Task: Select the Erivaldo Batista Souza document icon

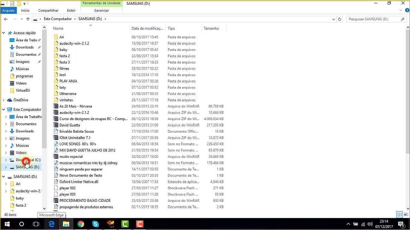Action: [56, 131]
